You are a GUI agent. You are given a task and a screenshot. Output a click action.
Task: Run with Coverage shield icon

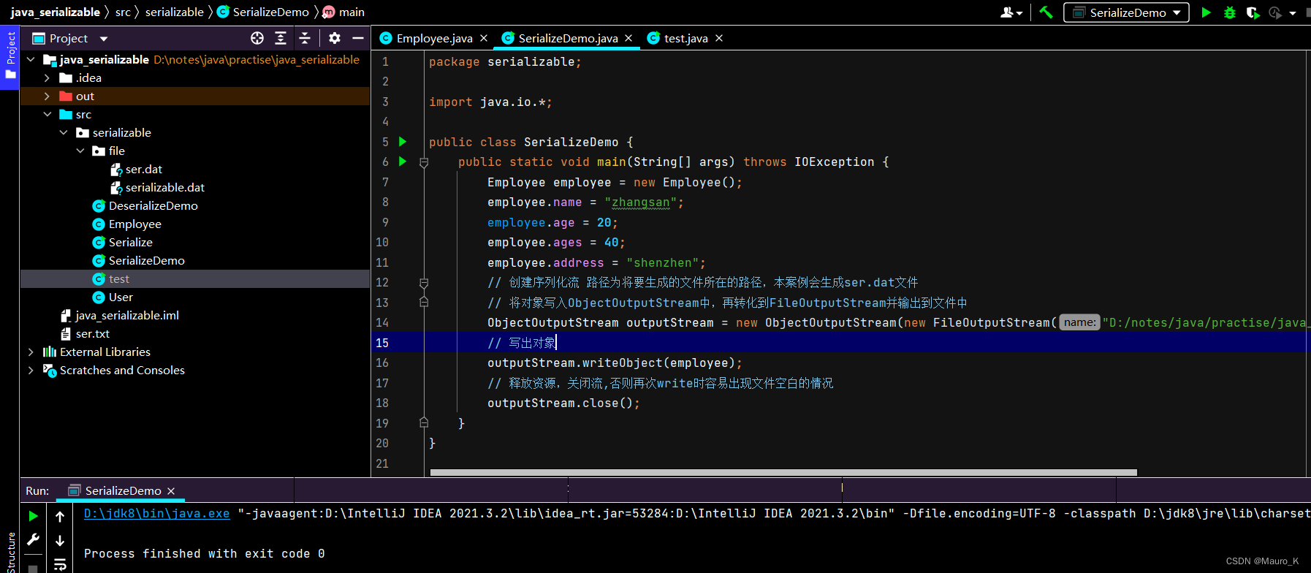[1253, 12]
